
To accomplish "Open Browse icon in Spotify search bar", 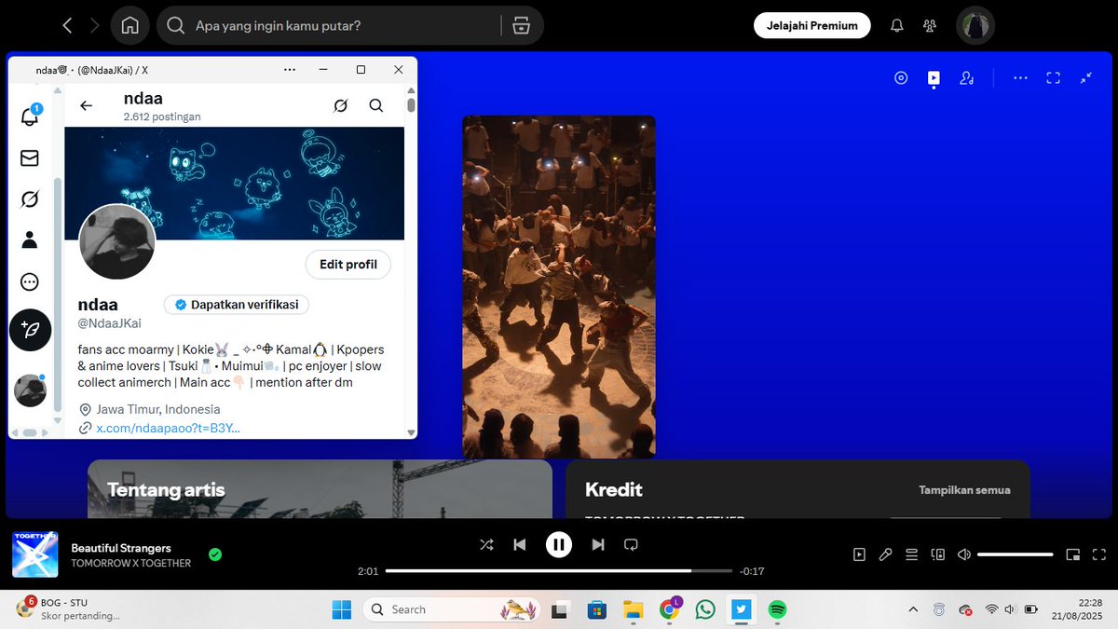I will point(521,26).
